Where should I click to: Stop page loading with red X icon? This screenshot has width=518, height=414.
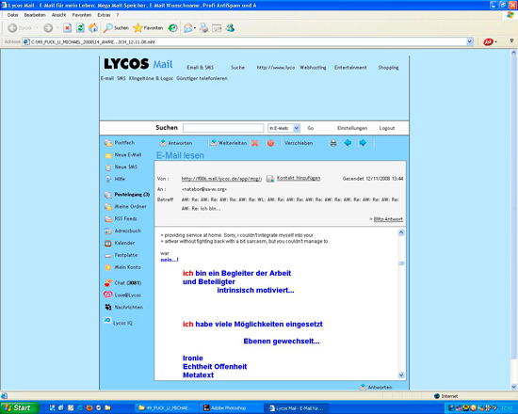[x=68, y=28]
